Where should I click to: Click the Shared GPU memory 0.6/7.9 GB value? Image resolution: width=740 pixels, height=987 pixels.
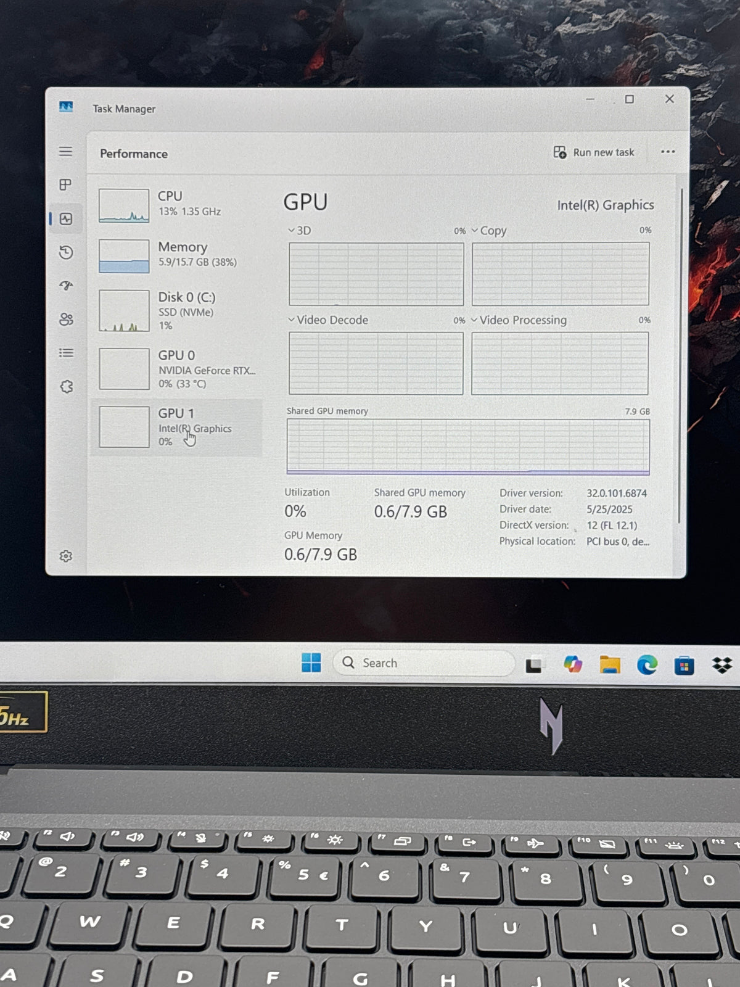(x=411, y=512)
